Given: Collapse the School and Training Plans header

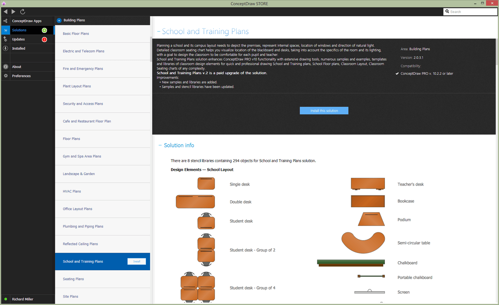Looking at the screenshot, I should 159,32.
